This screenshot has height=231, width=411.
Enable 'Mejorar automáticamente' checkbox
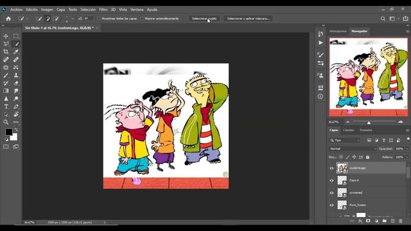(x=142, y=19)
